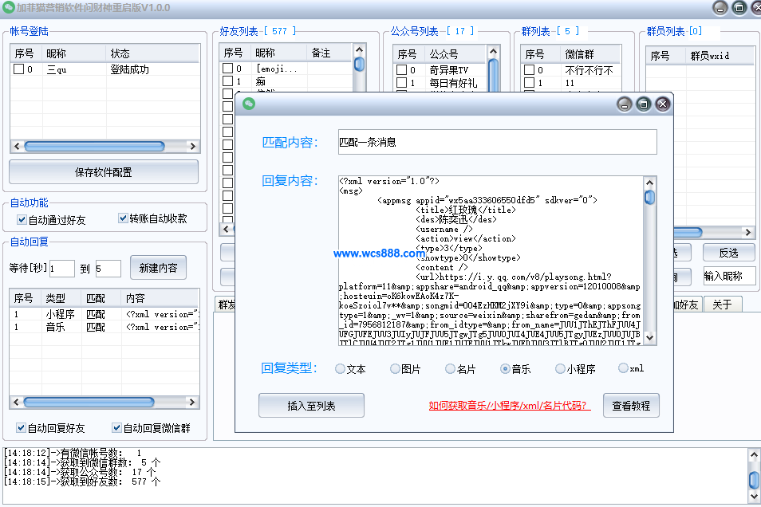Switch to the 关于 tab

(722, 305)
